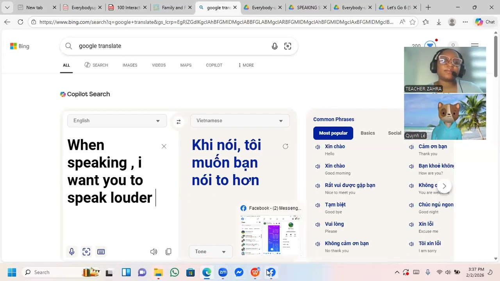Open Copilot Chat in Edge

[485, 22]
